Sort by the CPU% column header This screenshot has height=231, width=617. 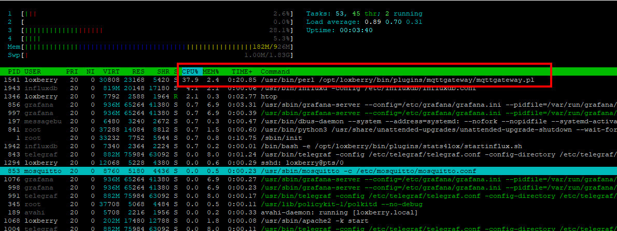tap(190, 71)
